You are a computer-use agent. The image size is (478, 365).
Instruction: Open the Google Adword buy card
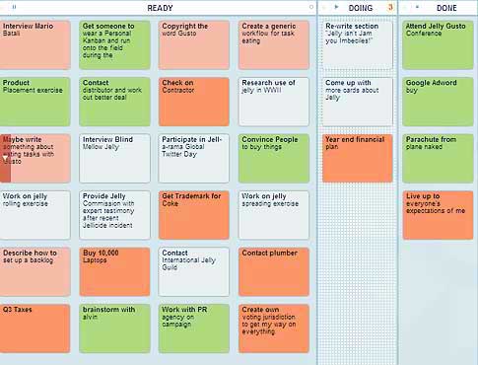438,102
